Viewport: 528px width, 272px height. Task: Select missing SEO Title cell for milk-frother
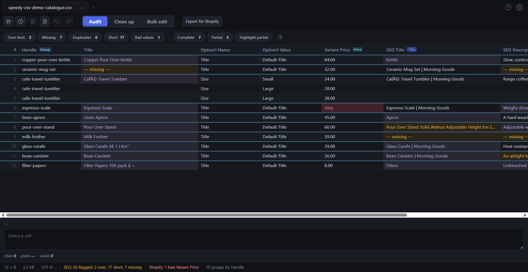[x=442, y=137]
